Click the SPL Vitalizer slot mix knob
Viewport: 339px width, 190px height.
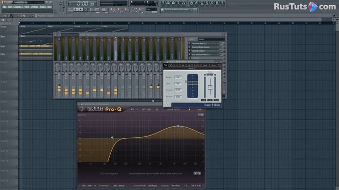(x=224, y=54)
